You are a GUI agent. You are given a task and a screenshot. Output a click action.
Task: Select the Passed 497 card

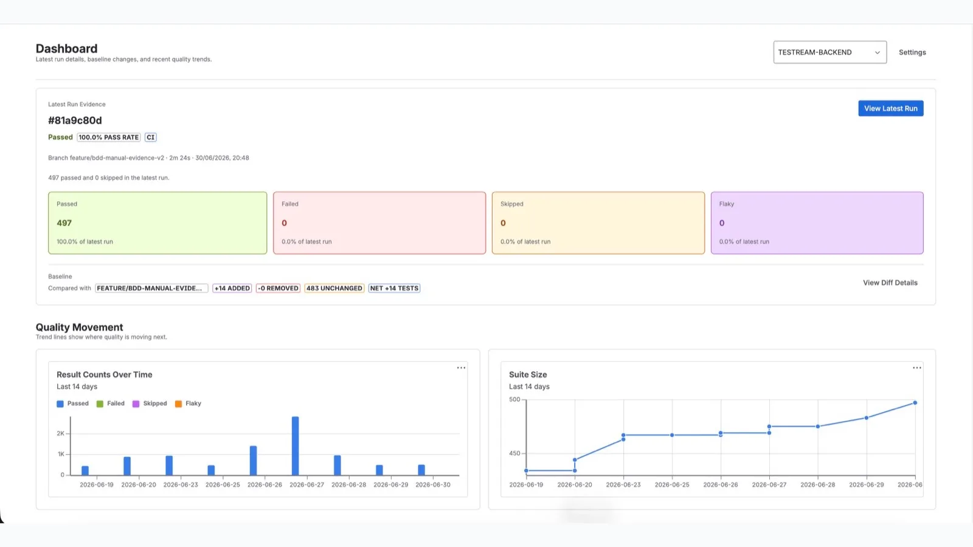[158, 223]
